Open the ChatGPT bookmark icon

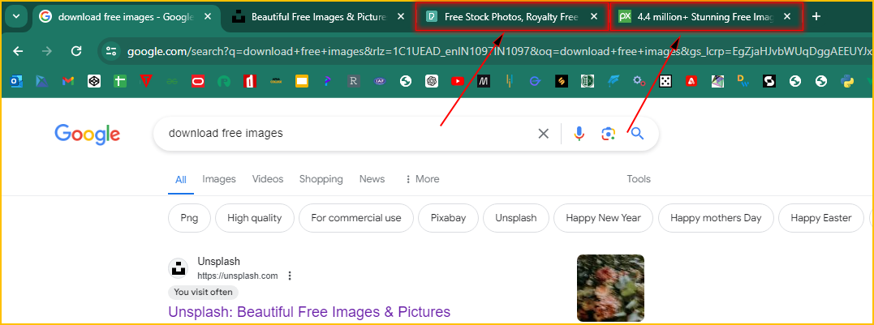[431, 81]
